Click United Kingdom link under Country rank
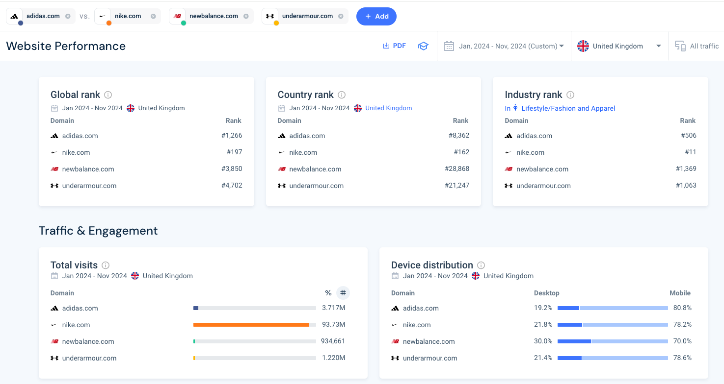Viewport: 724px width, 384px height. coord(388,108)
